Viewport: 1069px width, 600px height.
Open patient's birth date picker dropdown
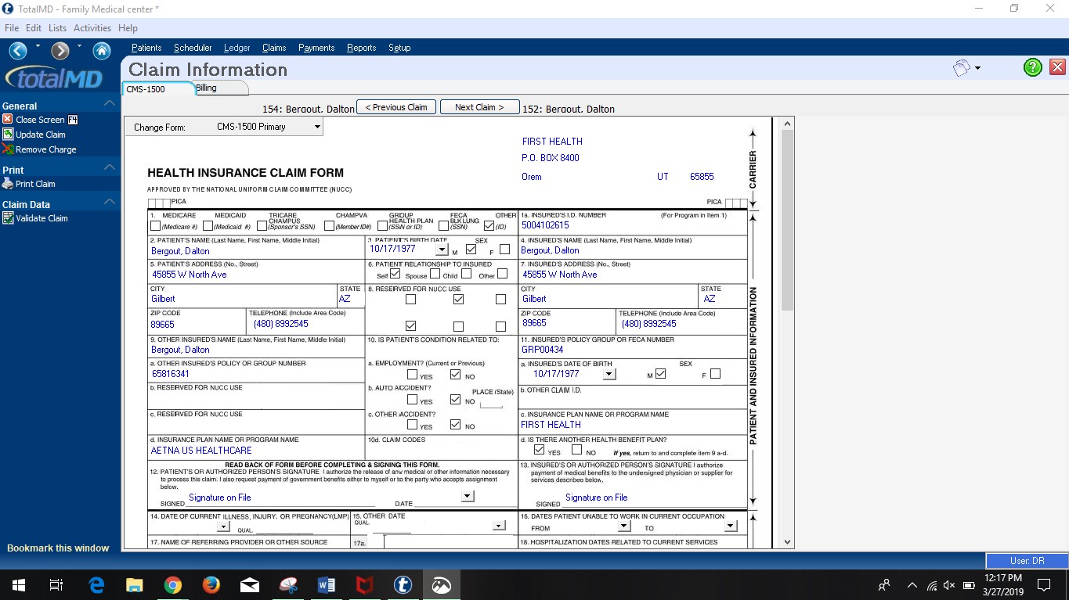(442, 250)
